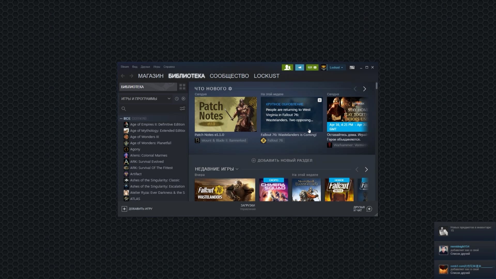
Task: Click the plus icon for Friends & Chat
Action: point(369,209)
